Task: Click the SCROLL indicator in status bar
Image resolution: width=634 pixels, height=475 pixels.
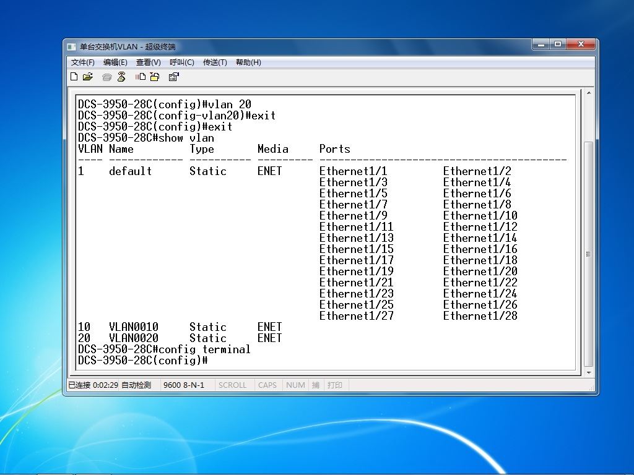Action: pyautogui.click(x=233, y=385)
